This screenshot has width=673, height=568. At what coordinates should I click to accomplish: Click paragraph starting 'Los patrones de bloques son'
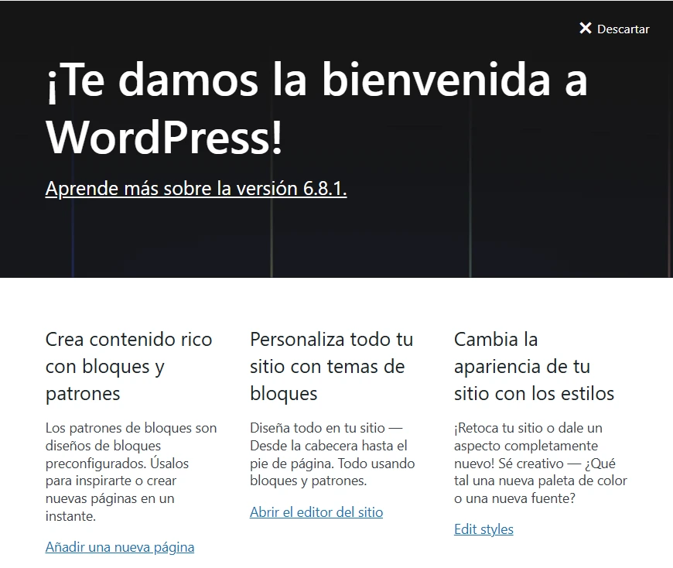coord(132,472)
